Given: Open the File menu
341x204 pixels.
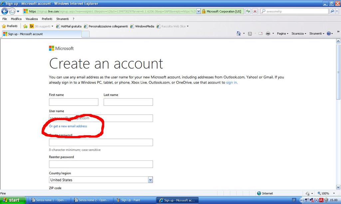Looking at the screenshot, I should click(x=5, y=19).
